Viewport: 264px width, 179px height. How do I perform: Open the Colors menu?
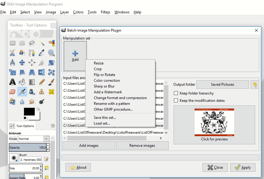pos(78,12)
